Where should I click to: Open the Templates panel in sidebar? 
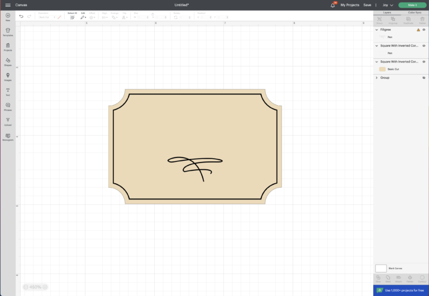click(x=8, y=31)
